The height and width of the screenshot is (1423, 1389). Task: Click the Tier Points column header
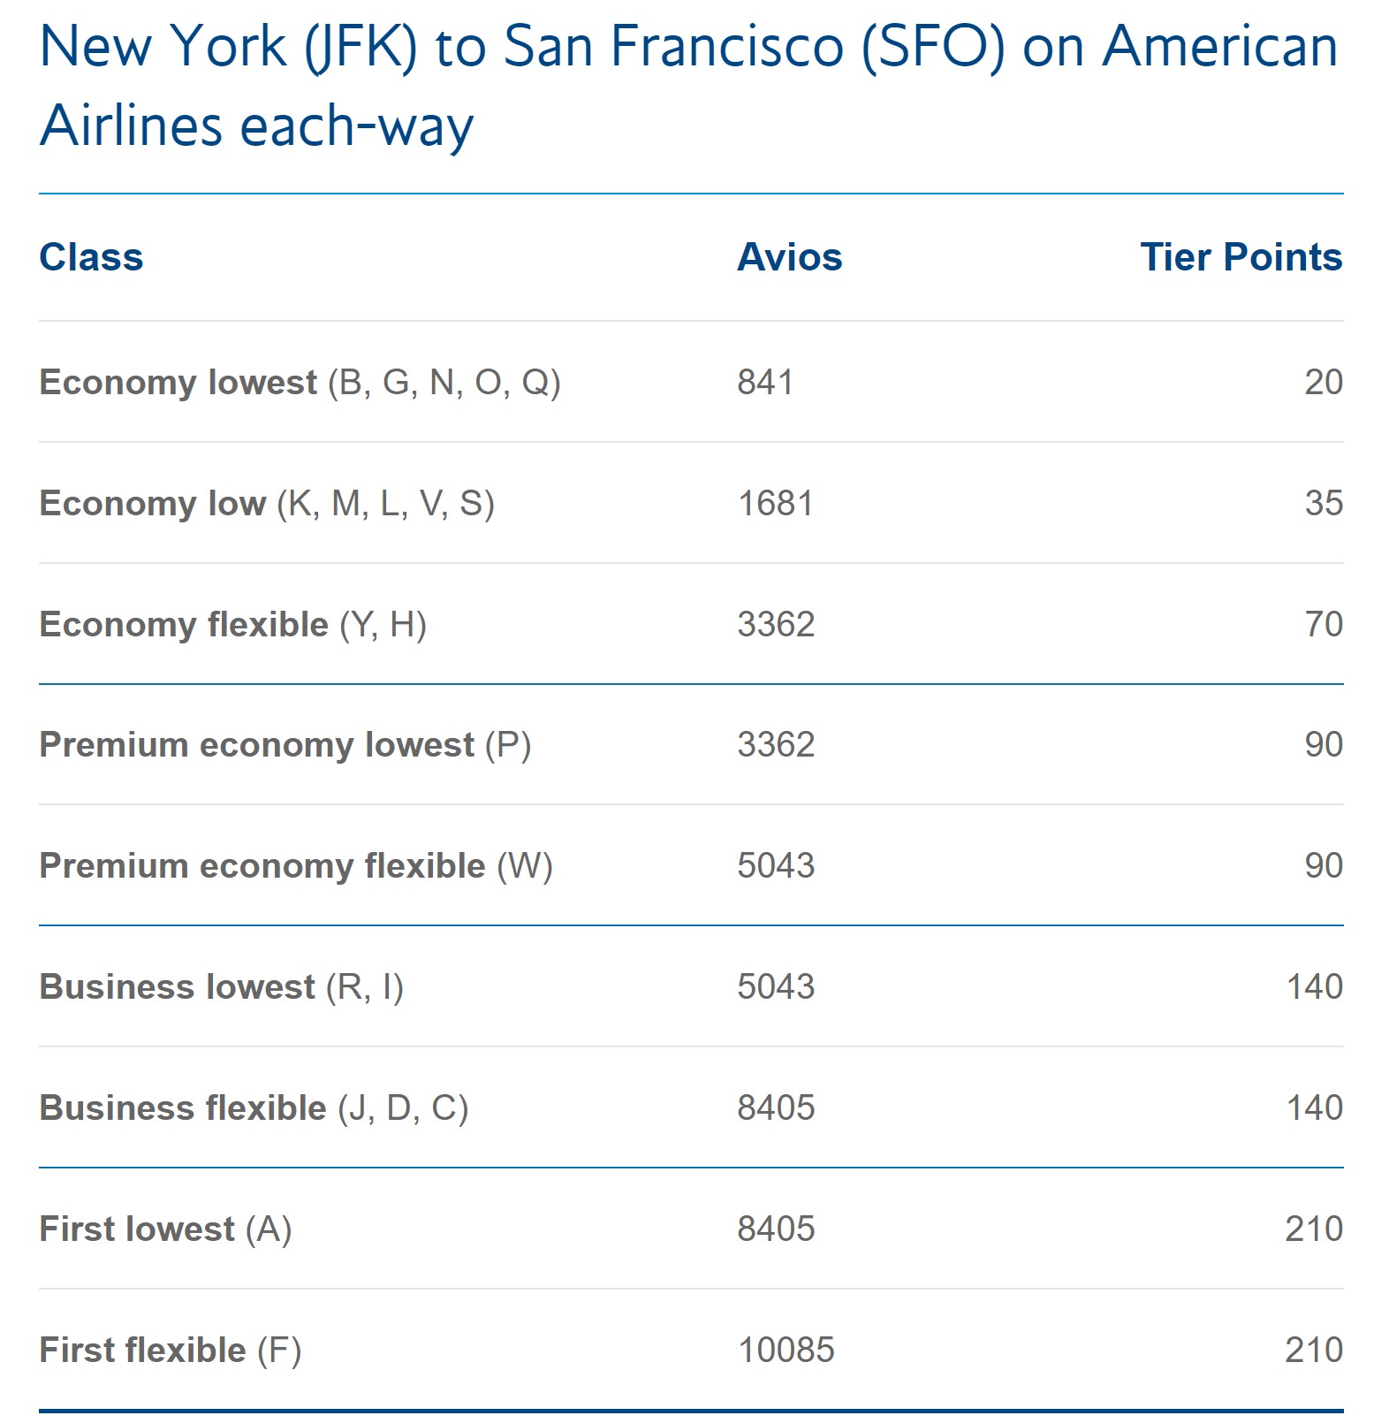click(x=1241, y=257)
